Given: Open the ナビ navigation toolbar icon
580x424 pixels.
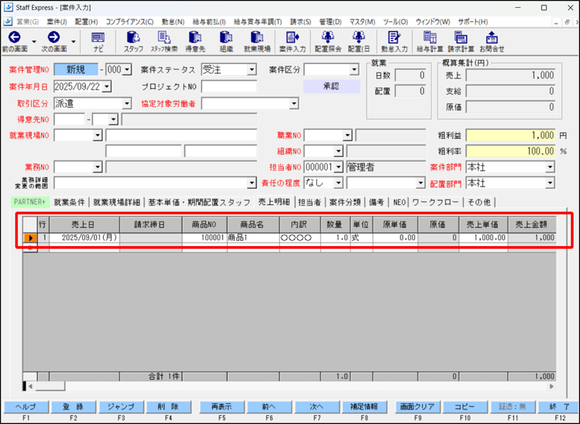Looking at the screenshot, I should click(98, 38).
